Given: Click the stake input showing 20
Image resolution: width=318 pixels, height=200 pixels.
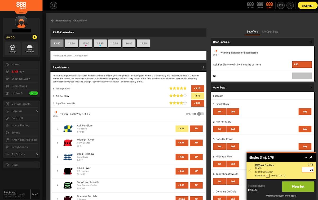Looking at the screenshot, I should click(x=307, y=169).
